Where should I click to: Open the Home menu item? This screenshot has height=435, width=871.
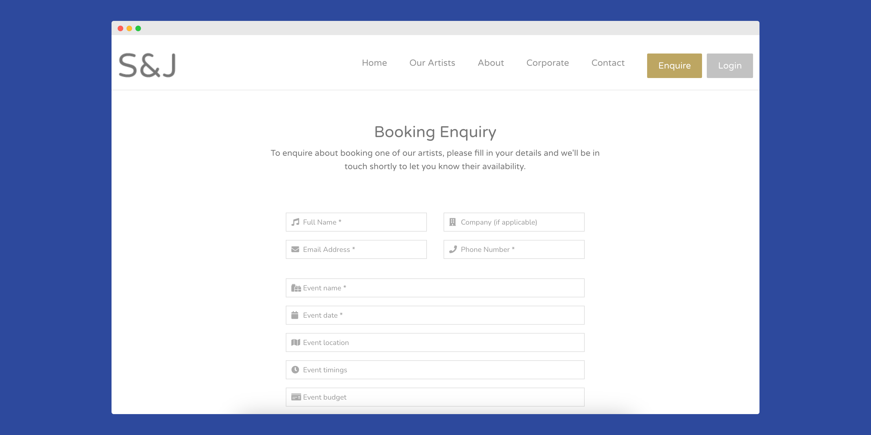click(374, 63)
